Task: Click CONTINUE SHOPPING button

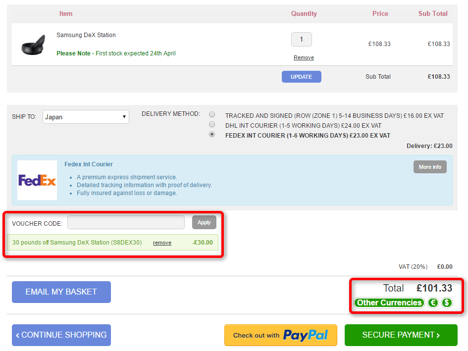Action: coord(61,335)
